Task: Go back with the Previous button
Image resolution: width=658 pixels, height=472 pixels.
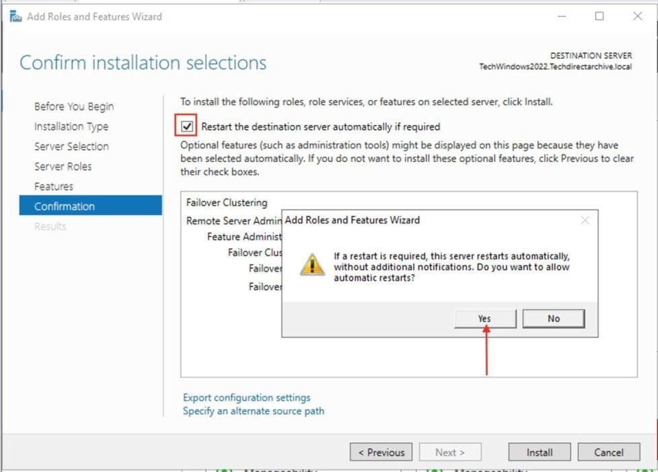Action: click(x=381, y=453)
